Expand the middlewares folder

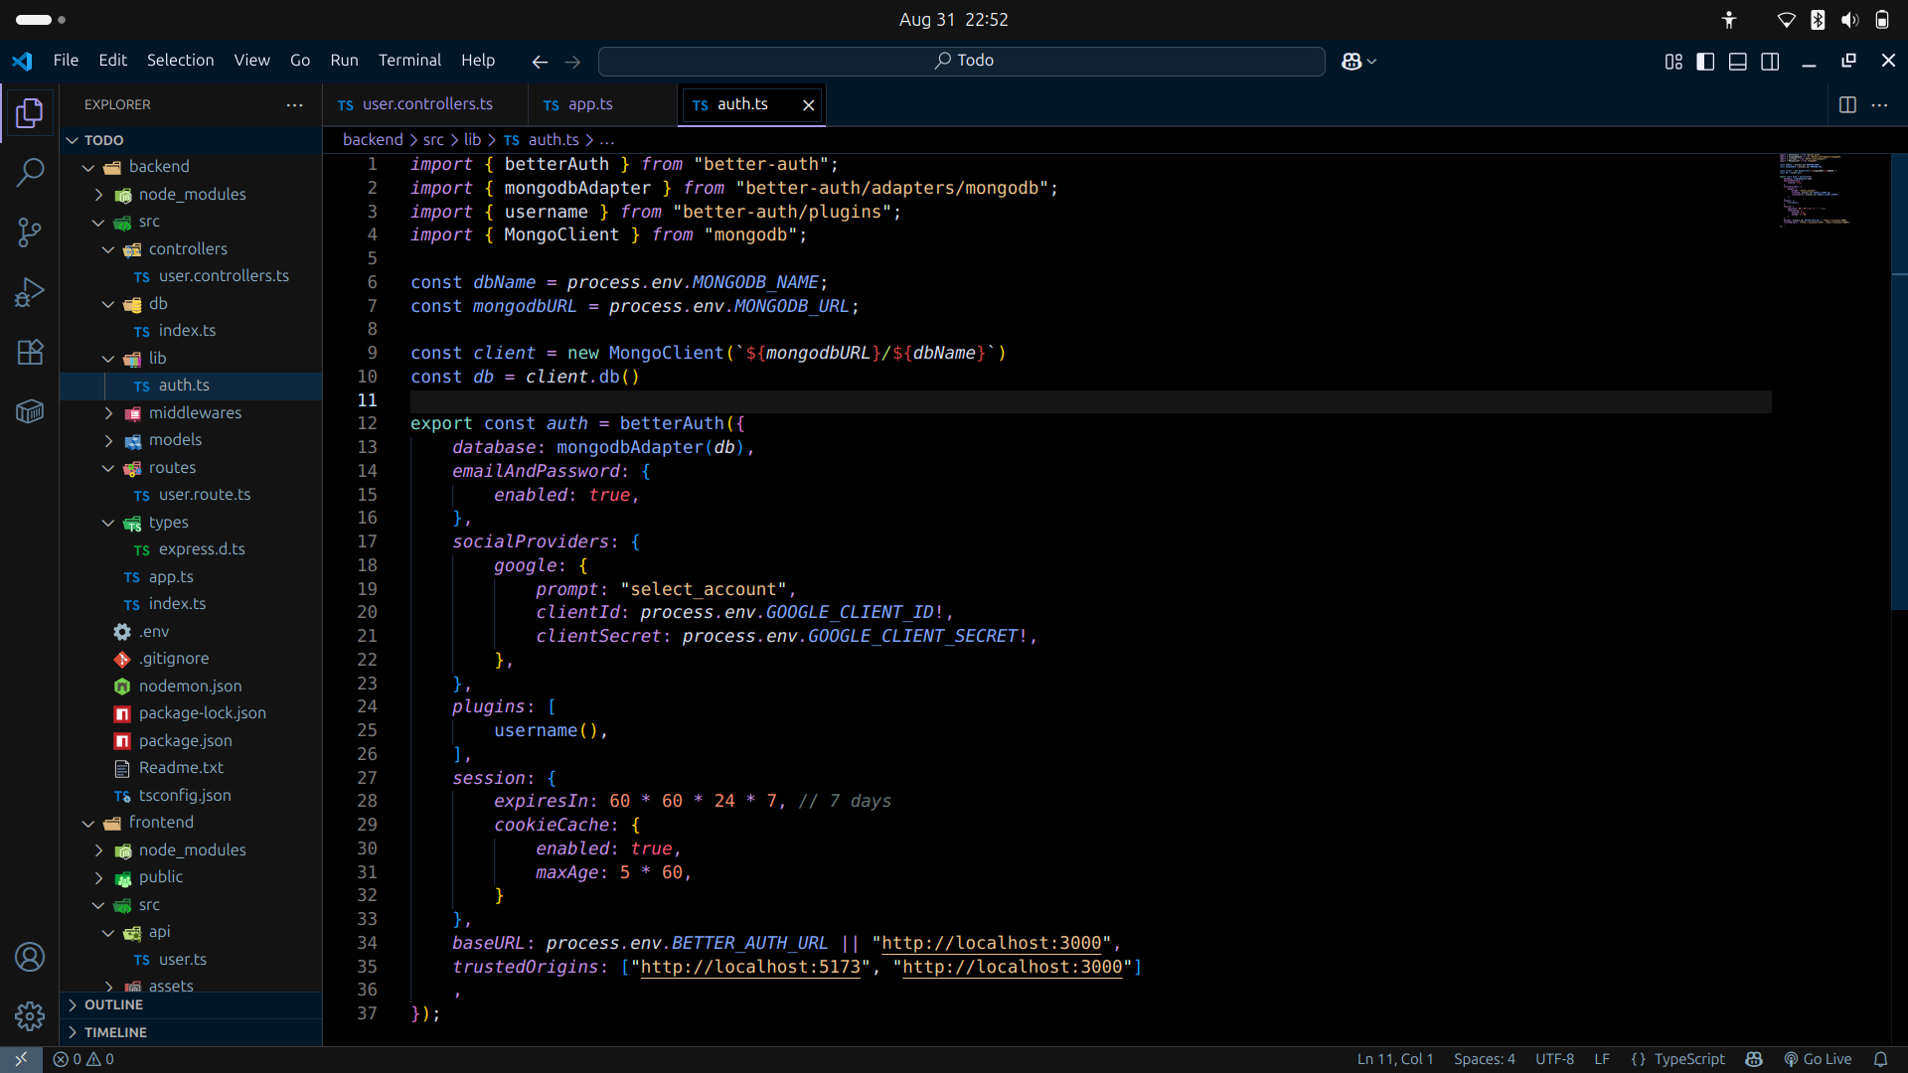(195, 412)
